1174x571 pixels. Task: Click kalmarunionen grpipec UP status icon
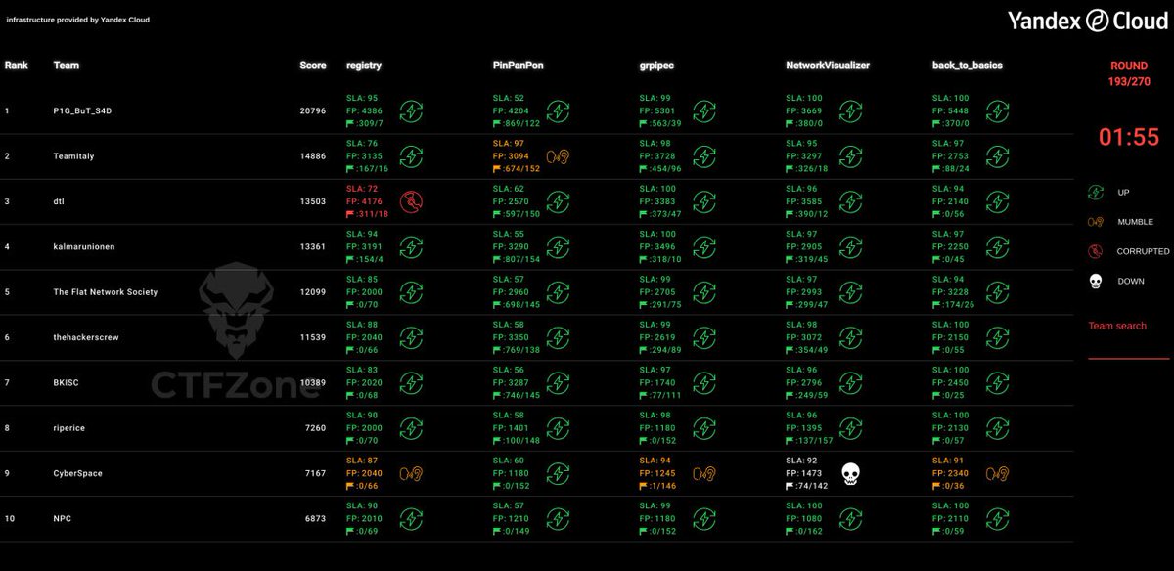[x=704, y=246]
